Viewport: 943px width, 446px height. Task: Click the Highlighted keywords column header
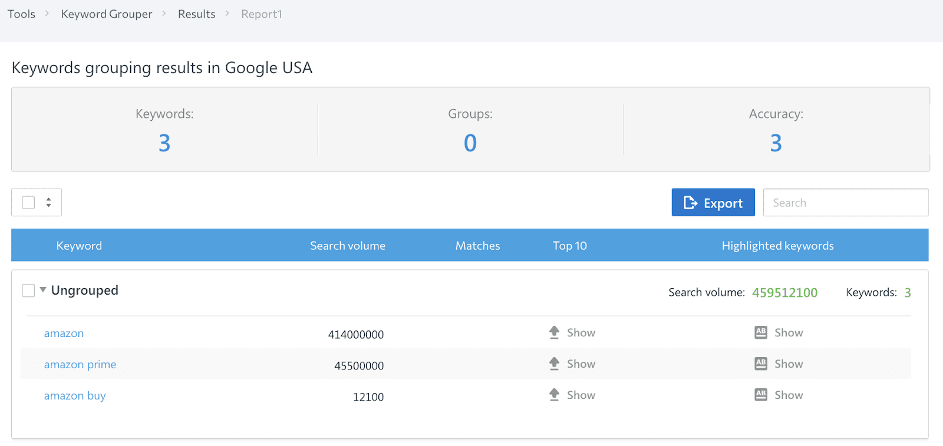click(x=778, y=246)
